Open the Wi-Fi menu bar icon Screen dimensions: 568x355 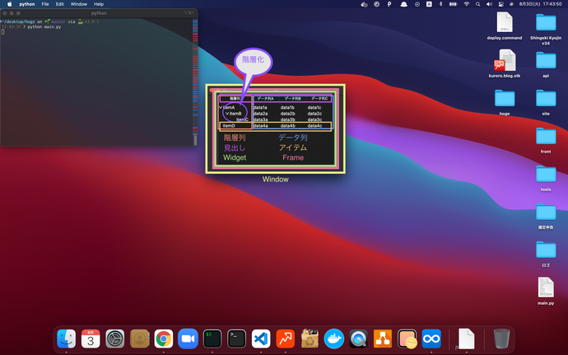pyautogui.click(x=466, y=4)
